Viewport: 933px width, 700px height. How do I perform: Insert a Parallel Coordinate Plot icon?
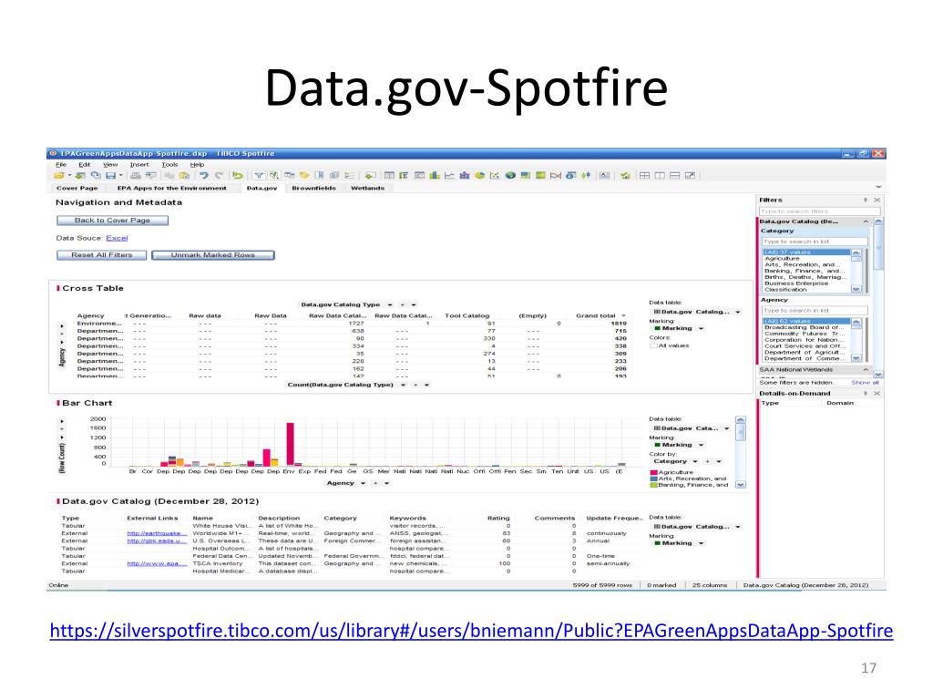point(556,176)
